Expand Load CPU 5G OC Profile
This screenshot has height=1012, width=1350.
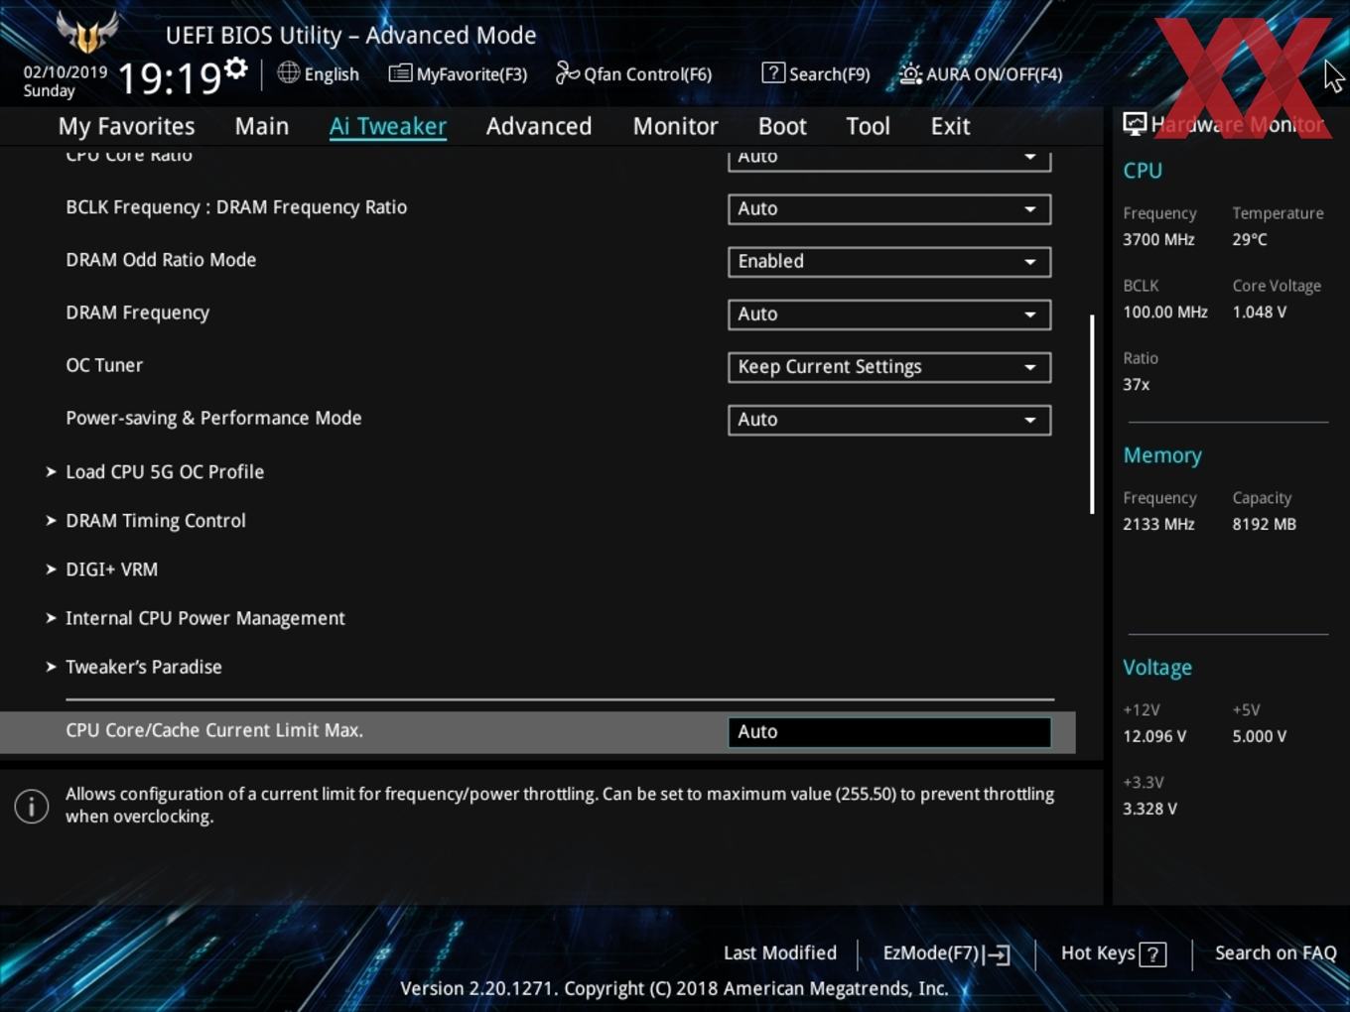(x=165, y=471)
